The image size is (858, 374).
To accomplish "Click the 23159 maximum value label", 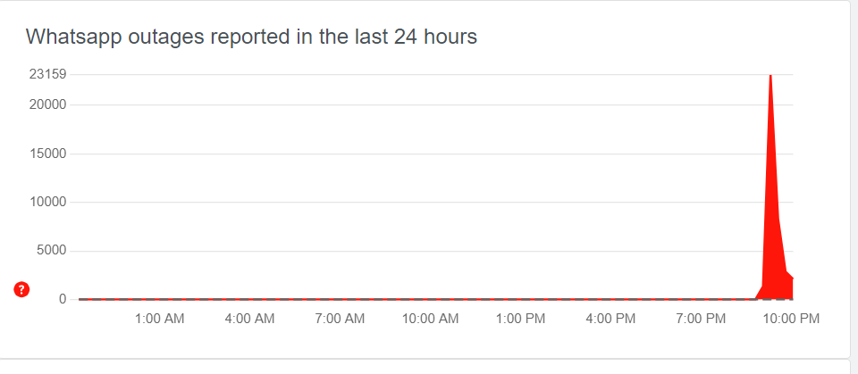I will [48, 74].
